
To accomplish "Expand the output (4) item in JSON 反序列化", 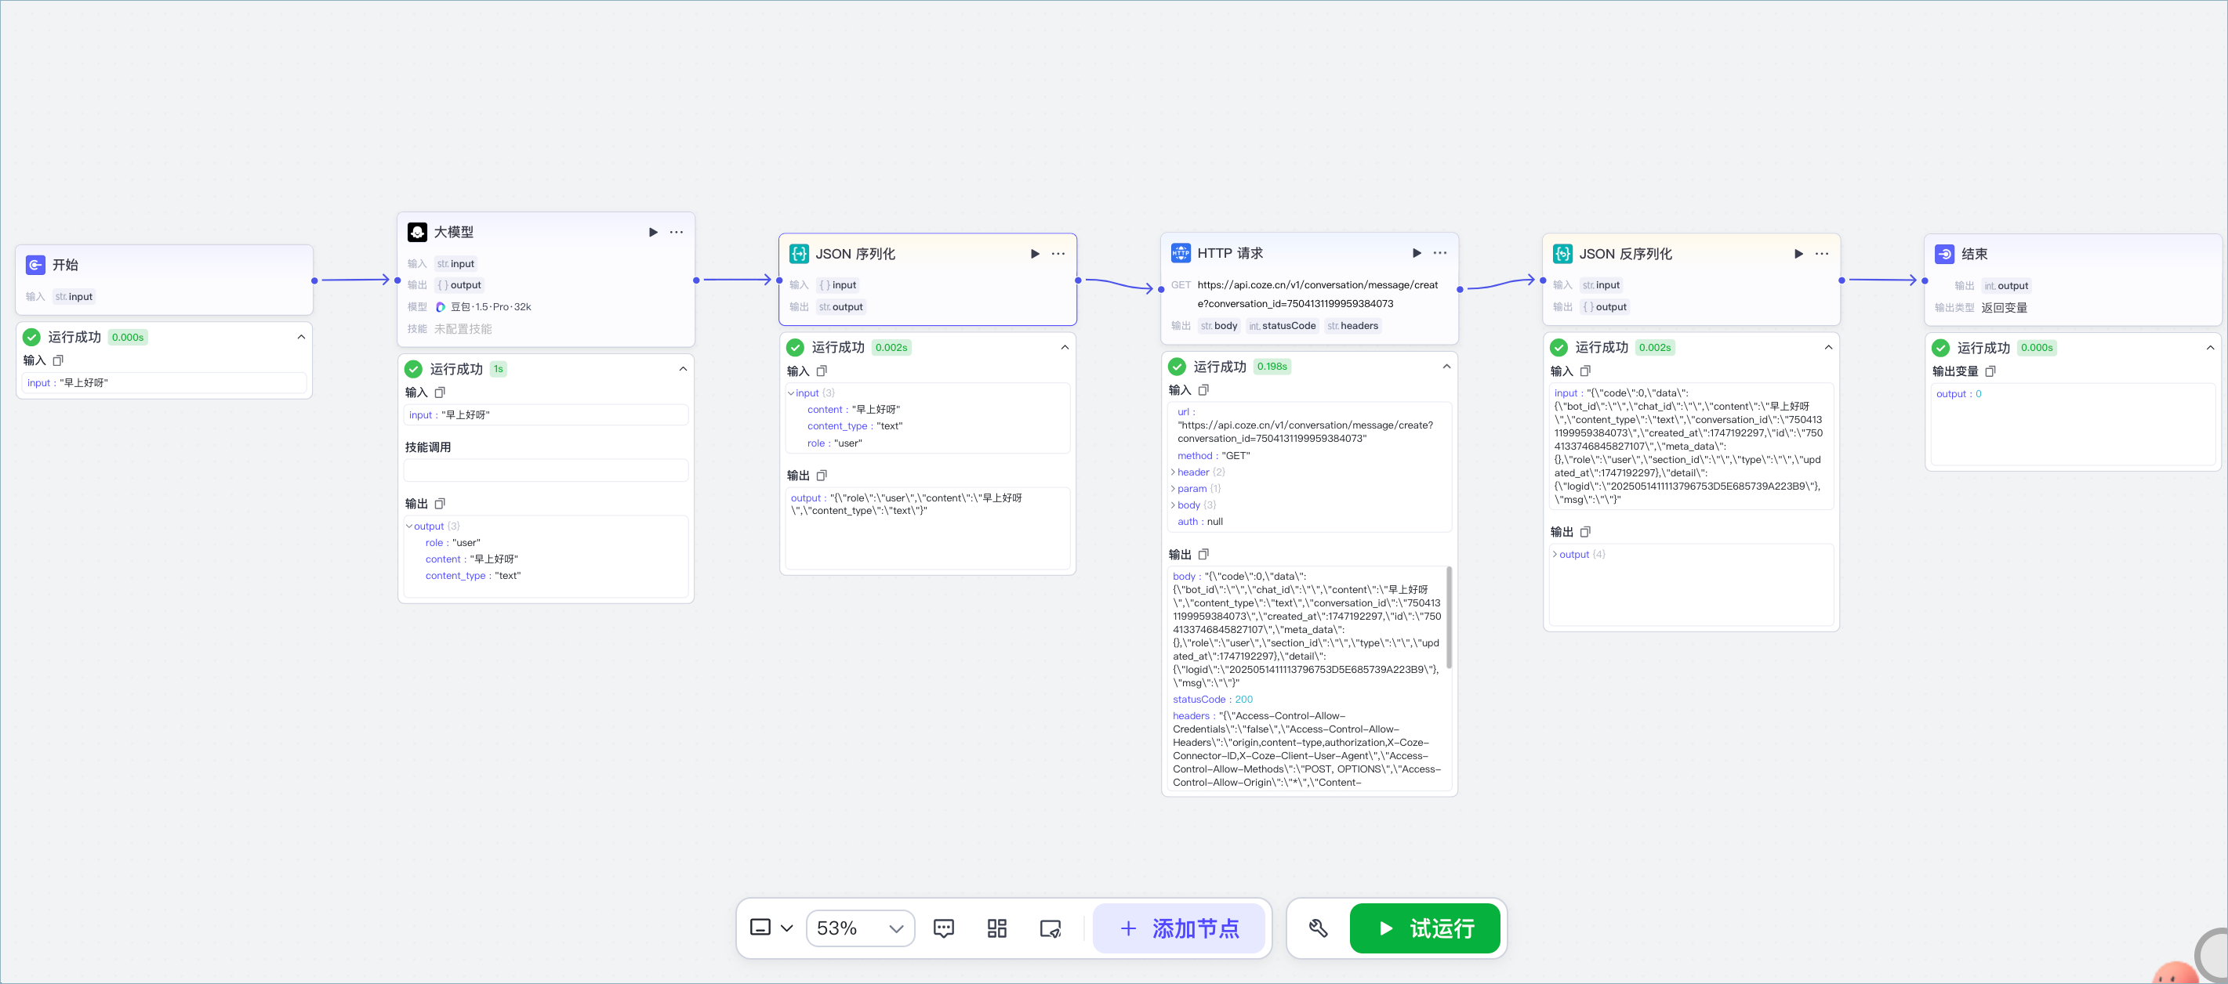I will tap(1555, 554).
